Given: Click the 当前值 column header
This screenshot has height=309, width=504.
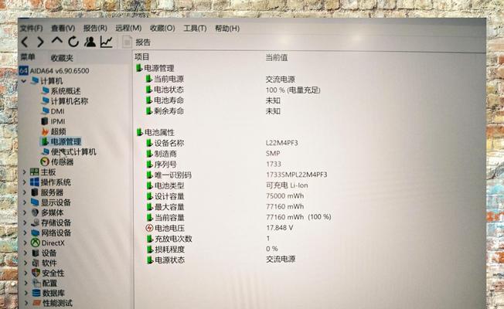Looking at the screenshot, I should click(x=277, y=57).
